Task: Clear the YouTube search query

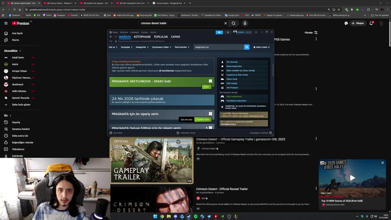Action: coord(225,23)
